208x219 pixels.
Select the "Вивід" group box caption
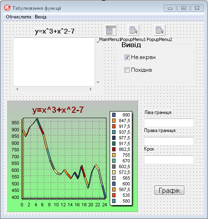[131, 45]
